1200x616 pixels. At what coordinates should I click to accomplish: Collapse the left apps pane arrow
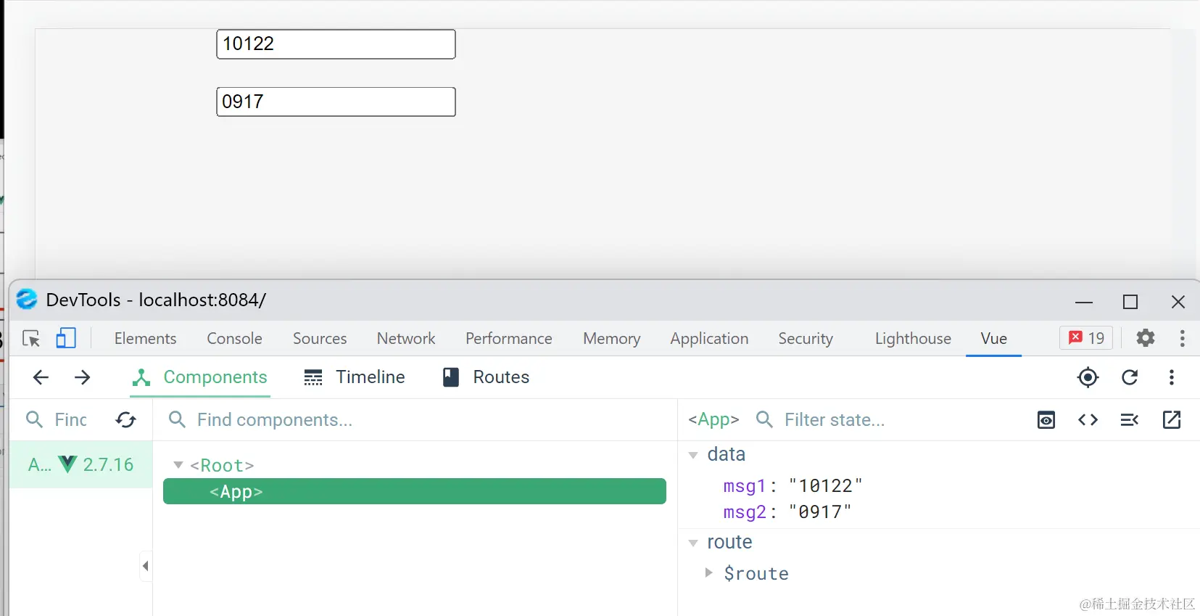pyautogui.click(x=146, y=566)
